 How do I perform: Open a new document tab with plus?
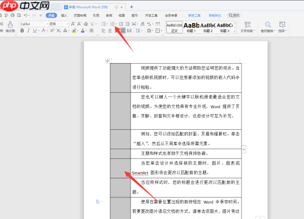tap(131, 7)
